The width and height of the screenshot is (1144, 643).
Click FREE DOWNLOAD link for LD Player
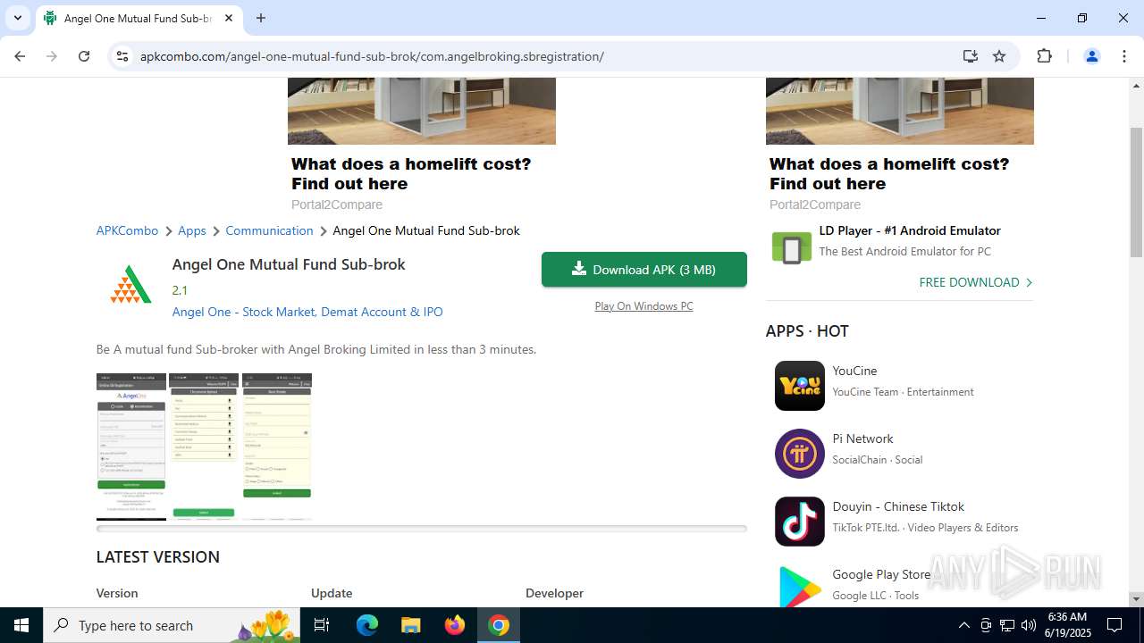(x=976, y=282)
